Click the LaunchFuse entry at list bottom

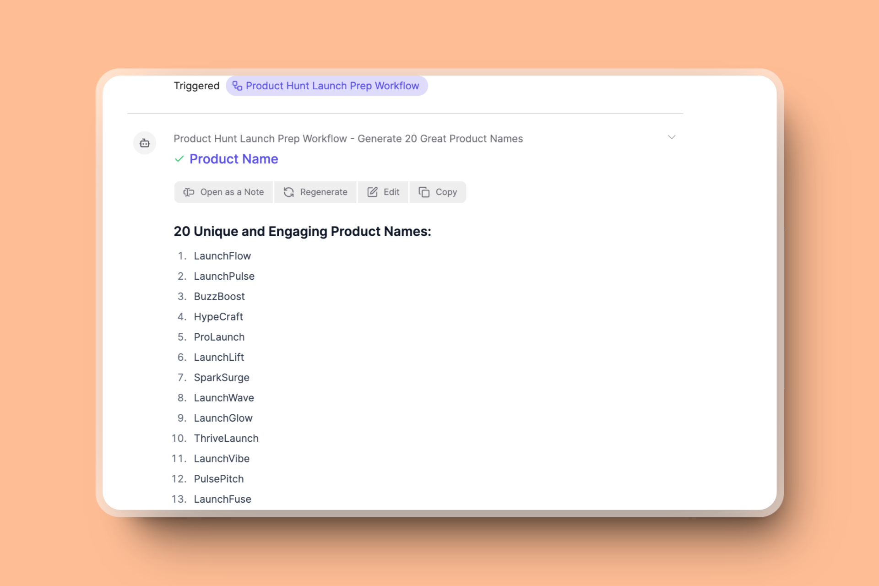pyautogui.click(x=222, y=499)
